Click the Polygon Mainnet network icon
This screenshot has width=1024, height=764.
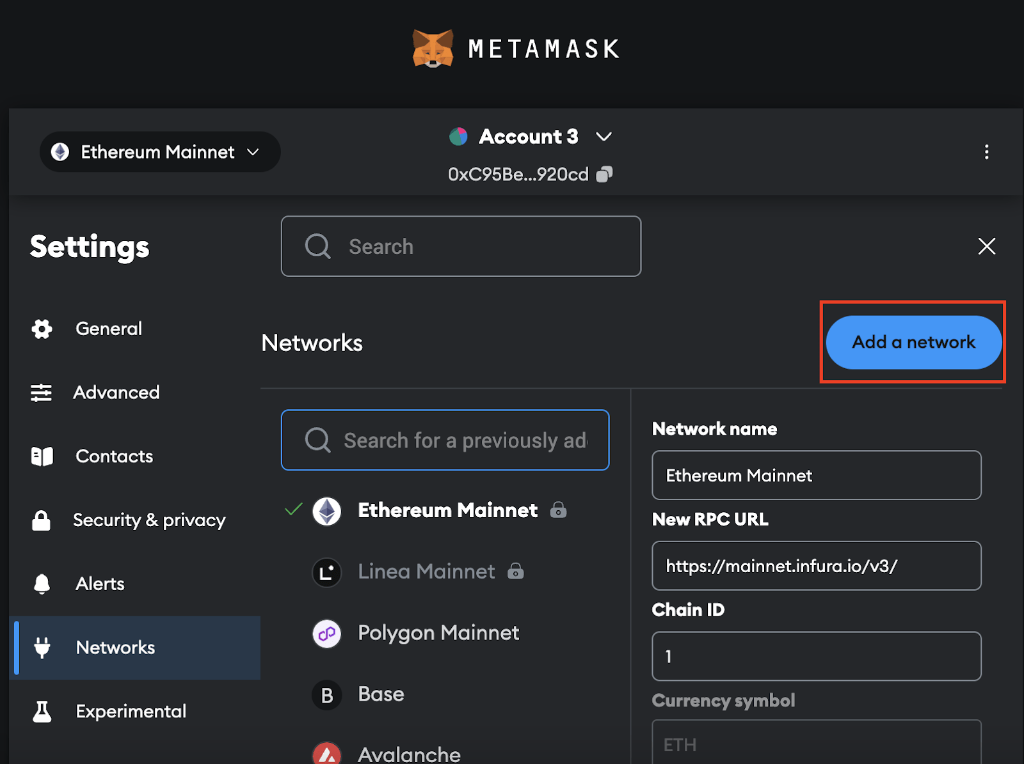327,634
